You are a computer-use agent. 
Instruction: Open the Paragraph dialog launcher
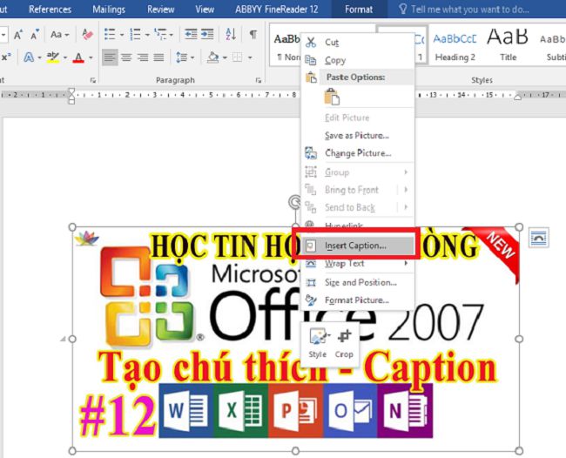tap(259, 80)
